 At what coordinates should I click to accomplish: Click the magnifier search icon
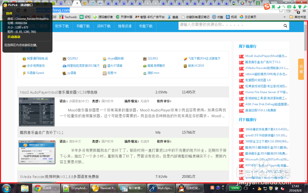285,26
